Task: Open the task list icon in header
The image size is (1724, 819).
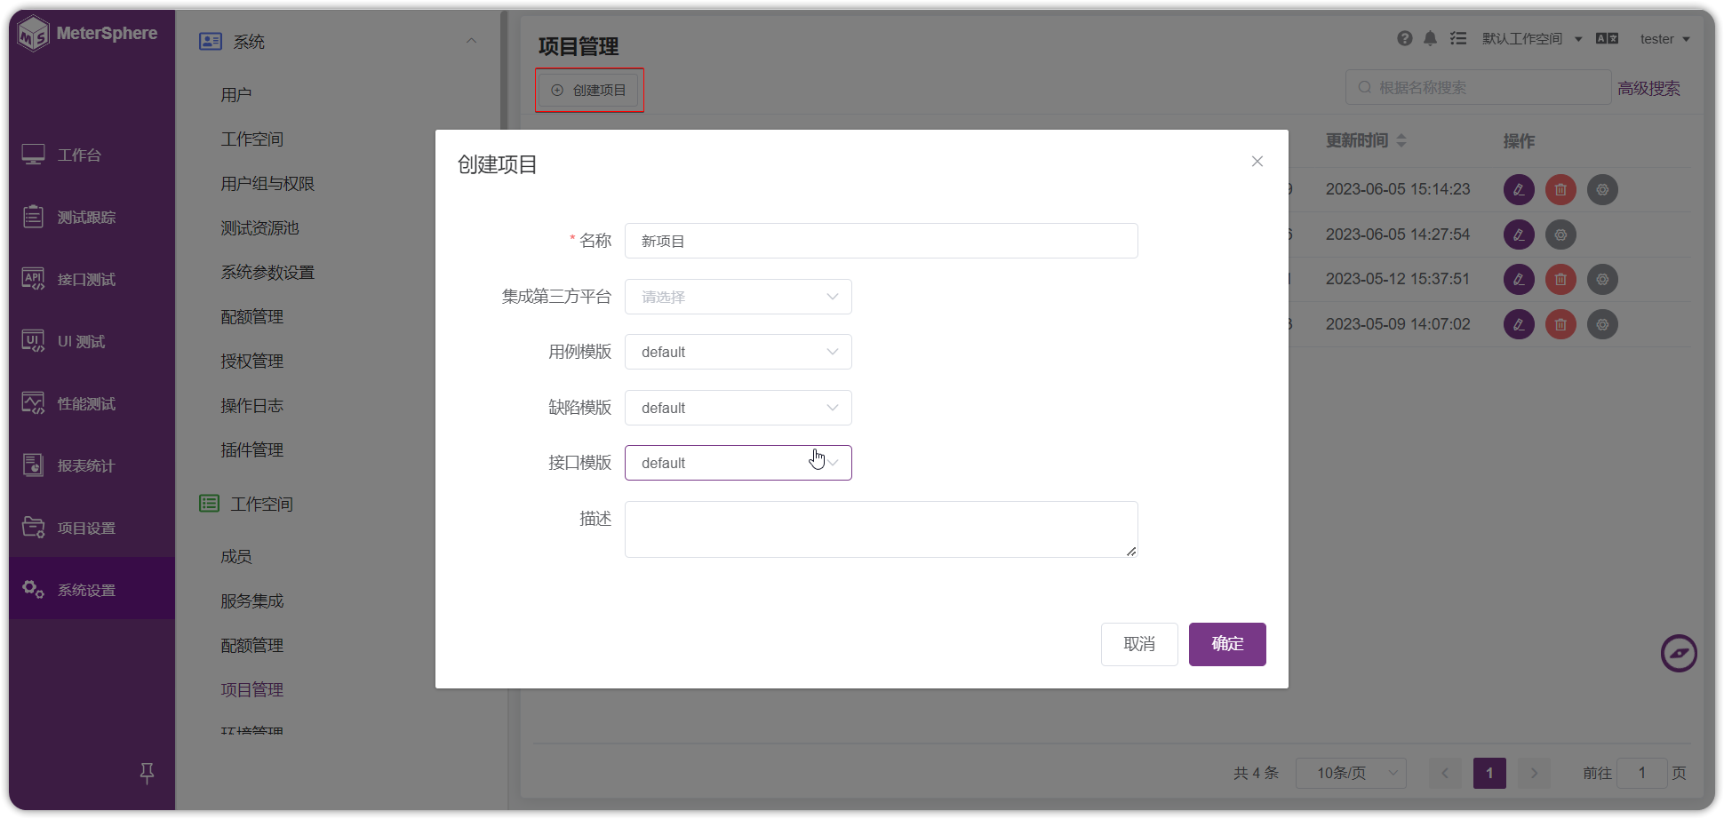Action: [1458, 38]
